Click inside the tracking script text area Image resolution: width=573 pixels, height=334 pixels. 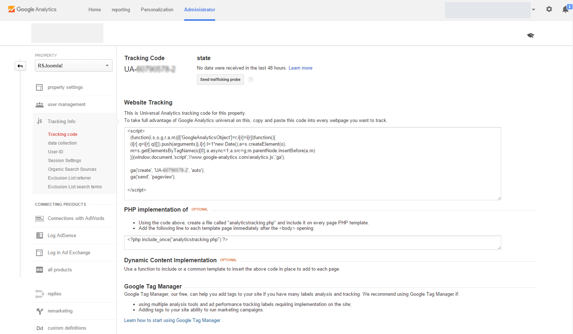pyautogui.click(x=312, y=164)
